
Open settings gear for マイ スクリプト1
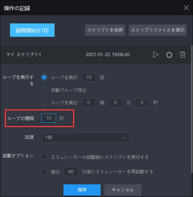[x=169, y=55]
